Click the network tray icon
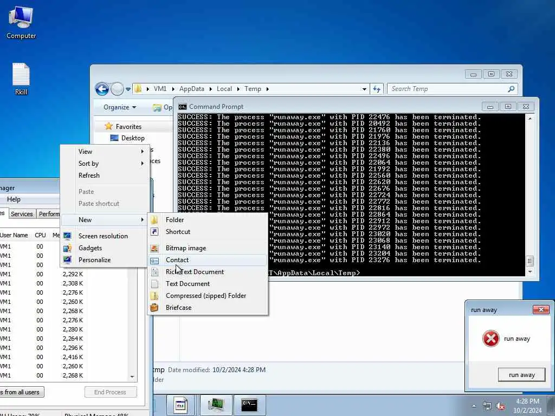555x416 pixels. pos(487,406)
